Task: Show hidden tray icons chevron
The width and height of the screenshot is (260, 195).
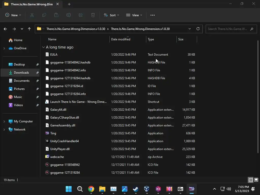Action: [214, 189]
